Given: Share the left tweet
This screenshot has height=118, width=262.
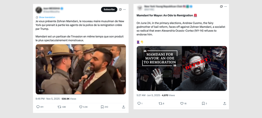Looking at the screenshot, I should tap(124, 107).
